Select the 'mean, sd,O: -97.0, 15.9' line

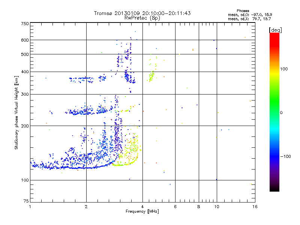click(250, 15)
